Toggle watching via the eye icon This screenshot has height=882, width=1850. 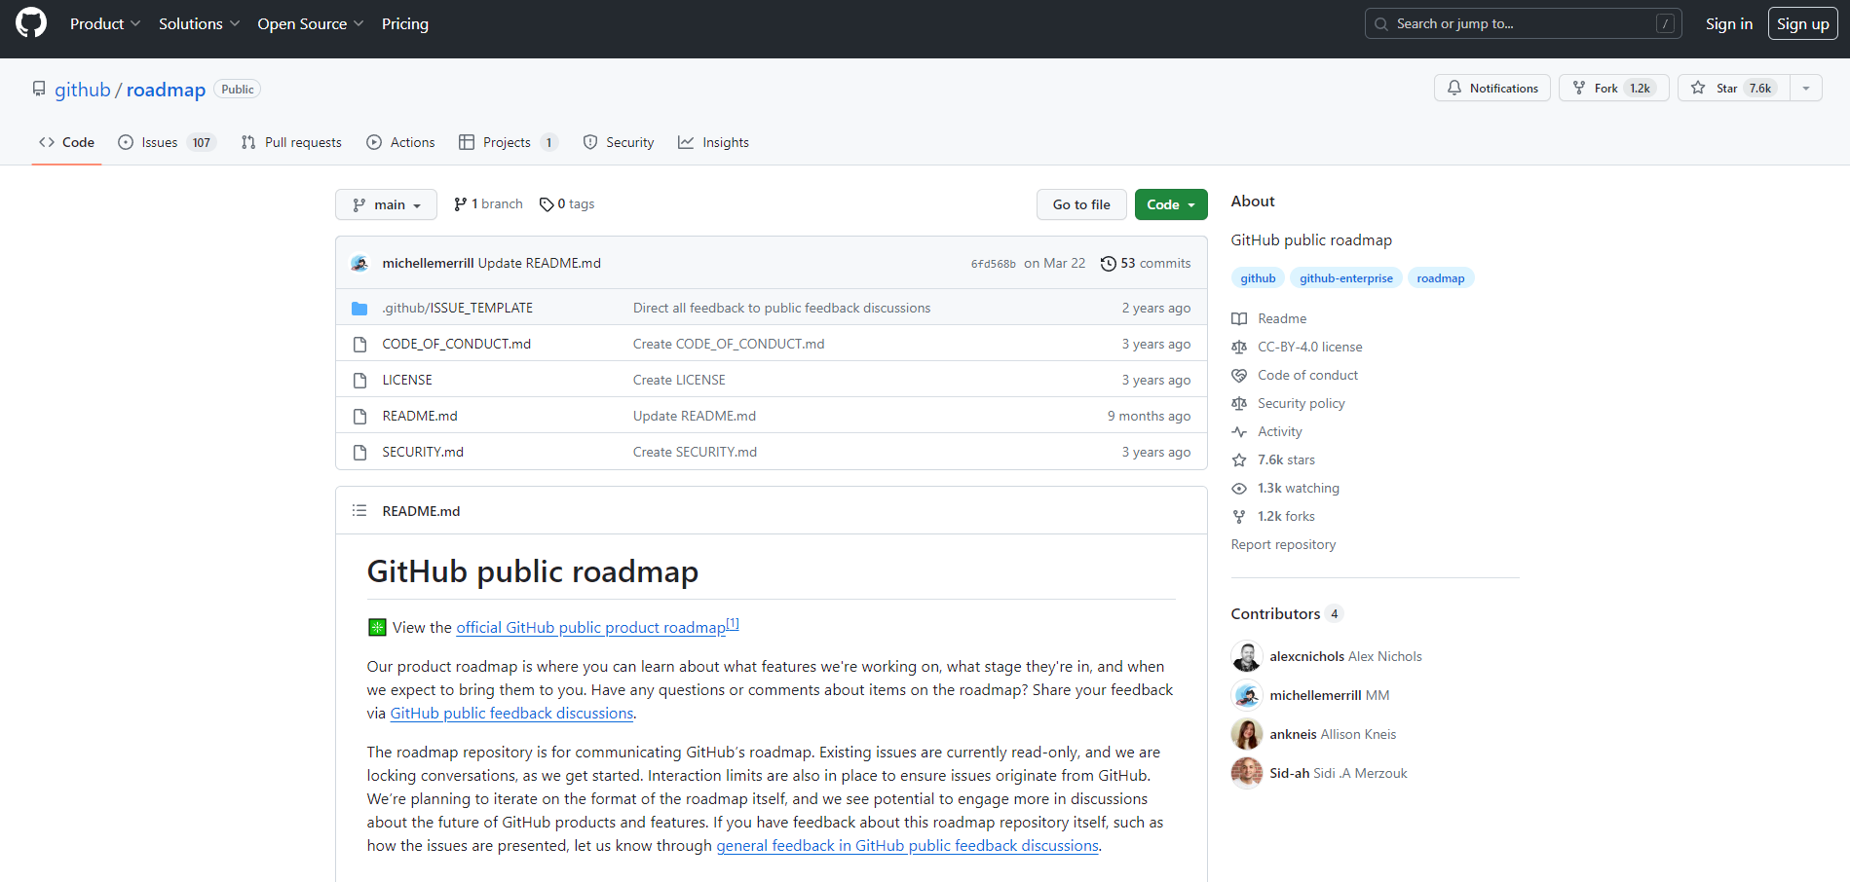point(1239,488)
